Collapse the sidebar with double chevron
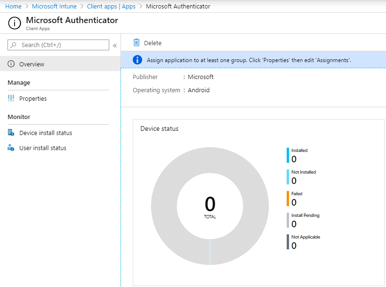 [x=115, y=46]
